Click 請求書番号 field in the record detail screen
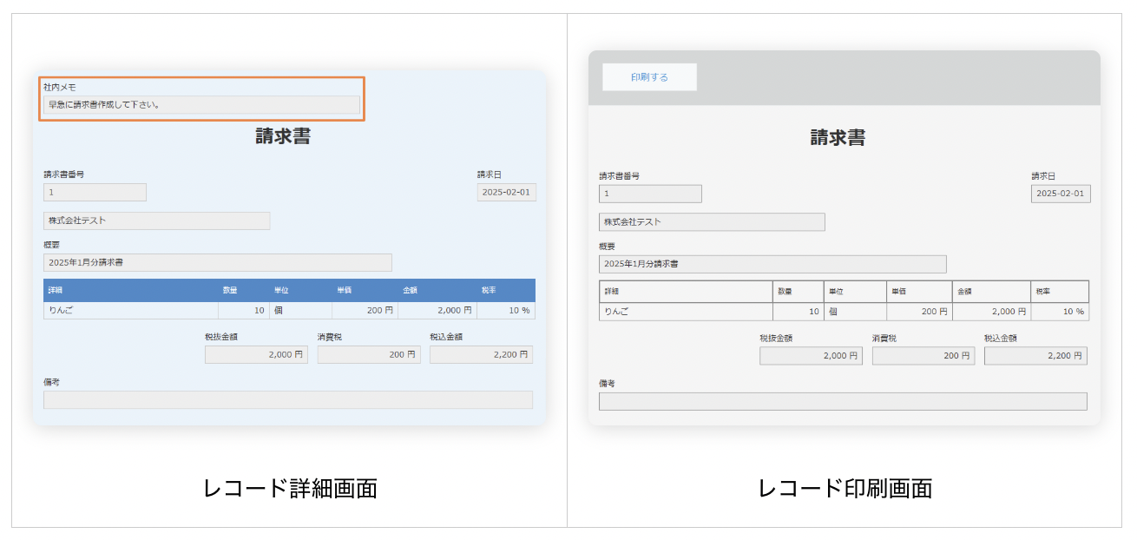 pyautogui.click(x=95, y=192)
